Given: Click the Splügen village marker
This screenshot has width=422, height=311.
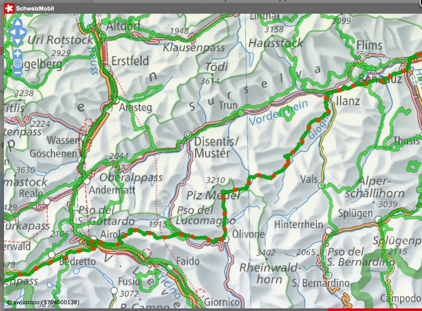Looking at the screenshot, I should pos(378,219).
